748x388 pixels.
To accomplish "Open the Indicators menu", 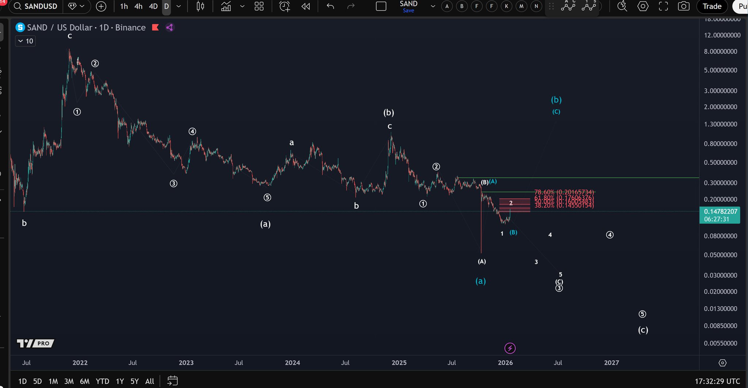I will (x=226, y=6).
